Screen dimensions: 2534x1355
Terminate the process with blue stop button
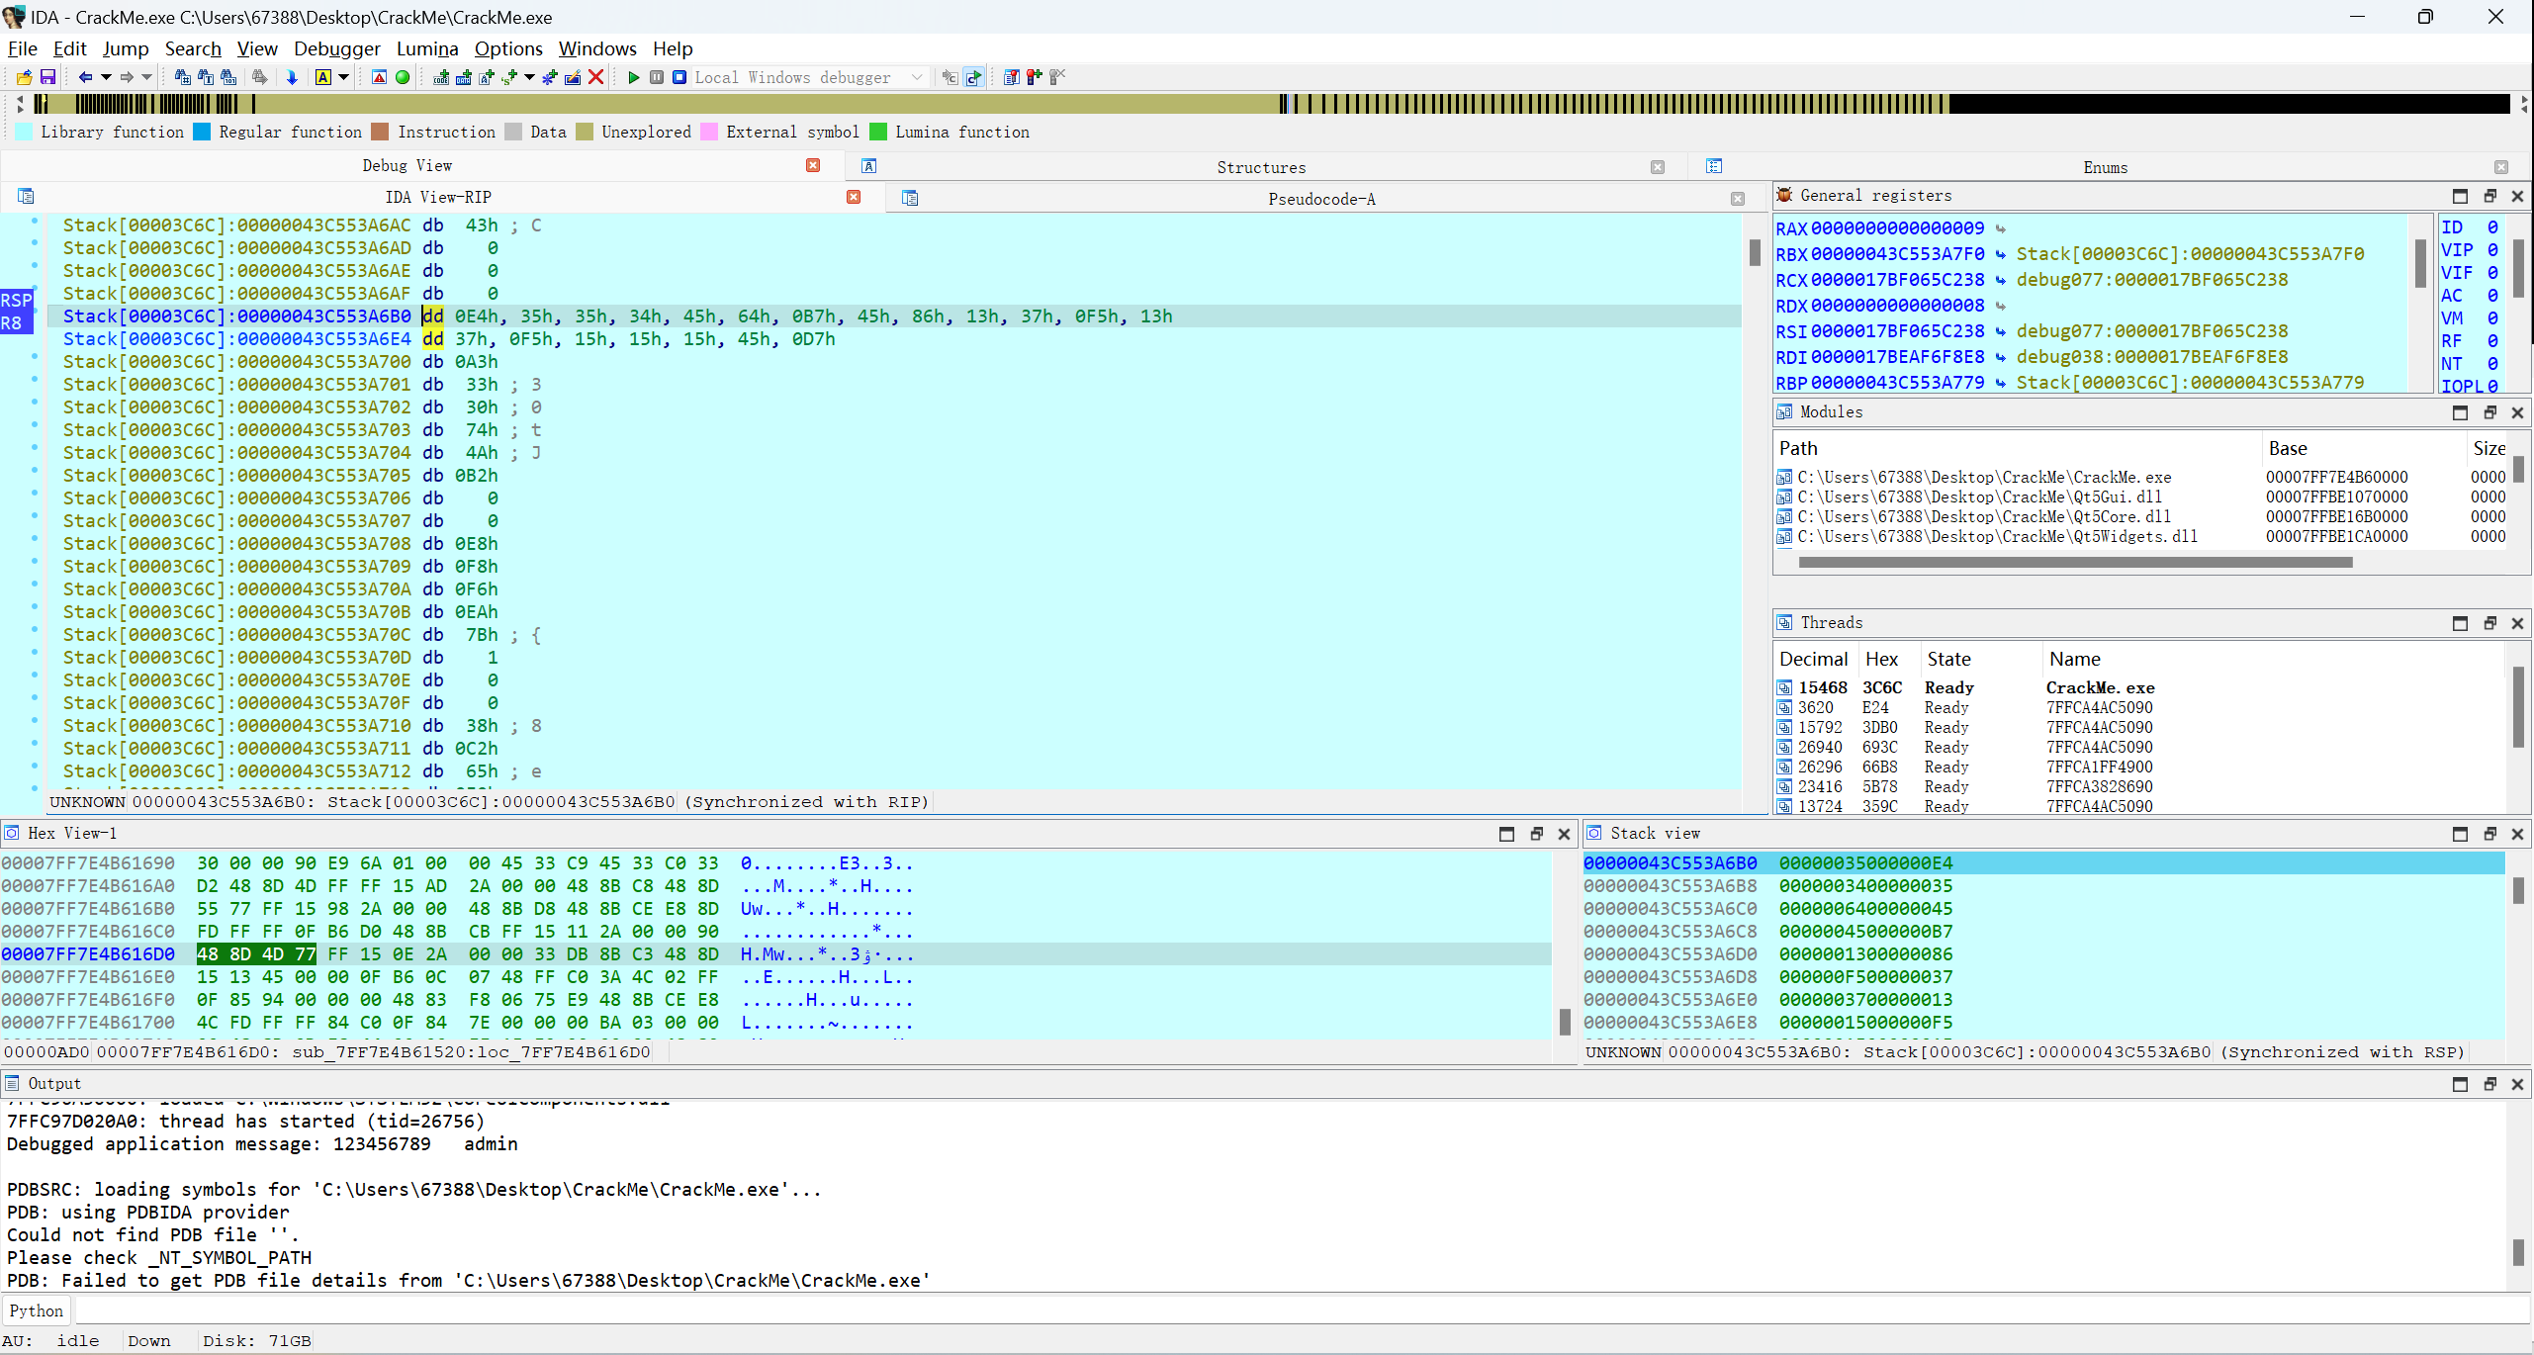tap(679, 77)
